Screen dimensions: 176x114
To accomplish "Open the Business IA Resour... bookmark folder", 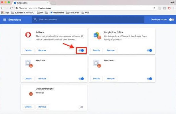I will [x=23, y=13].
